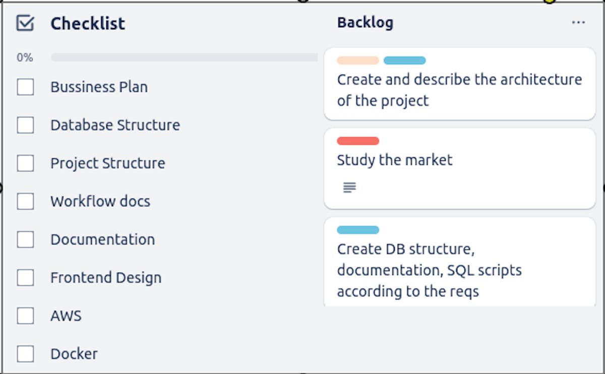605x374 pixels.
Task: Click the Backlog list title
Action: pos(365,23)
